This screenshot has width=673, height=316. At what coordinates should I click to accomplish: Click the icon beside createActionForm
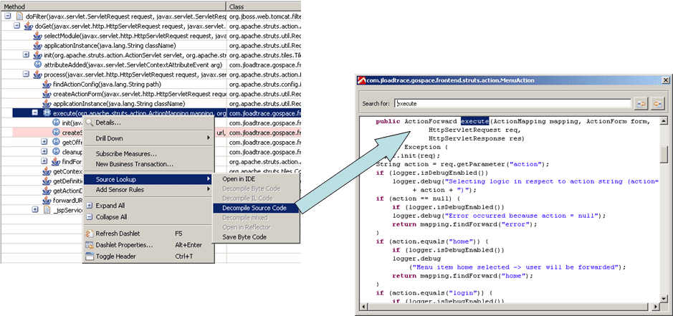coord(47,94)
